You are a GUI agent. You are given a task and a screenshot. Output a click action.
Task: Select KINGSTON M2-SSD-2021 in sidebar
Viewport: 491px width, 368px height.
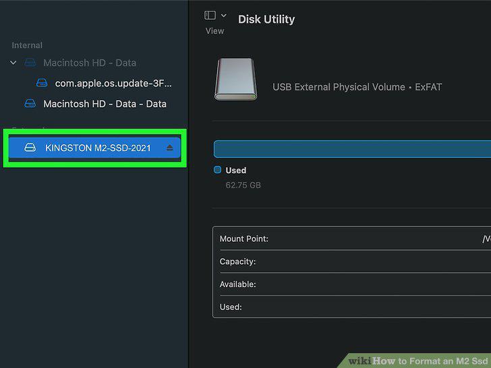(94, 148)
